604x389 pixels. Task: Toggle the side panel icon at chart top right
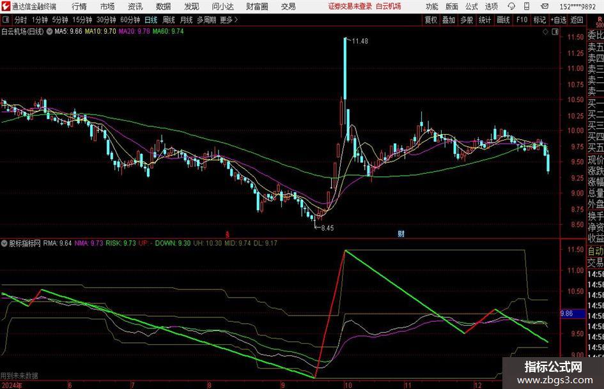[555, 32]
